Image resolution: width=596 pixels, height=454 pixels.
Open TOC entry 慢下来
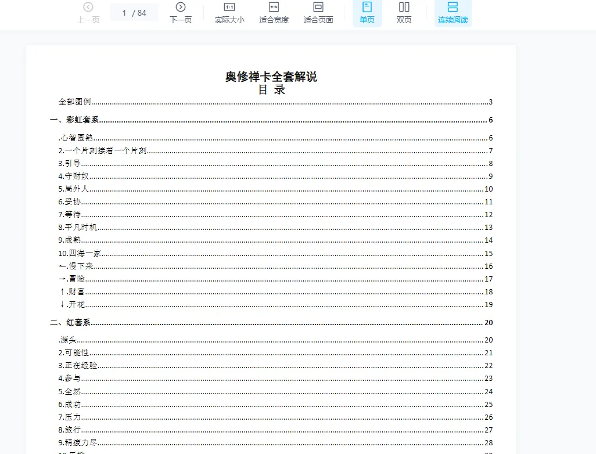pyautogui.click(x=275, y=266)
